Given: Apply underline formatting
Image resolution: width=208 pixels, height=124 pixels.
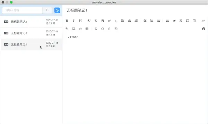Looking at the screenshot, I should (89, 21).
